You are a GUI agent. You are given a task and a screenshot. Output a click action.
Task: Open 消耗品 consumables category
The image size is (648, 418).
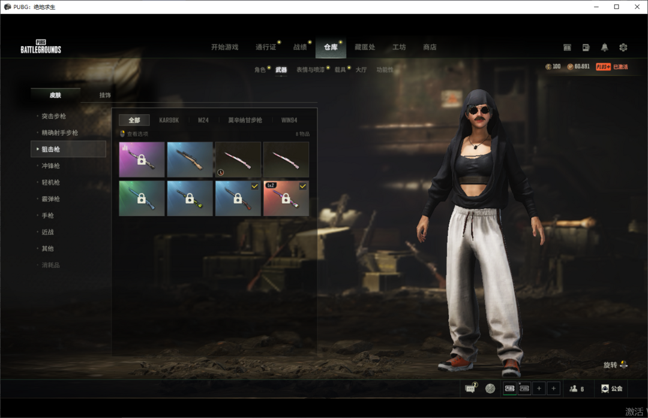point(51,265)
